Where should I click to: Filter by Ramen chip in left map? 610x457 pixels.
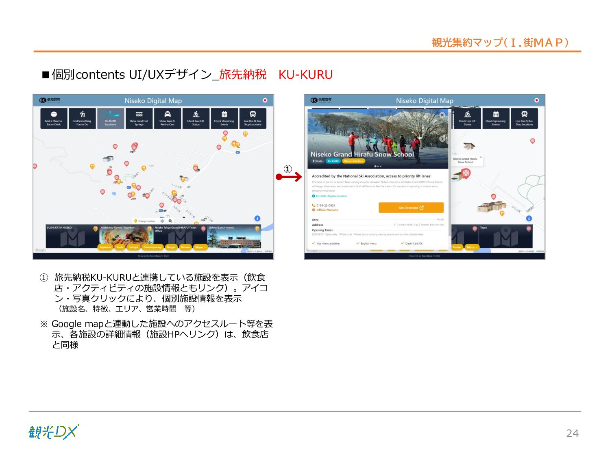click(185, 247)
